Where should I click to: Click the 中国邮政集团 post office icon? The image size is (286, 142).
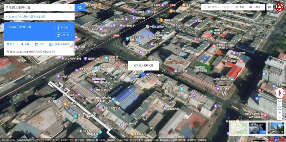point(113,99)
